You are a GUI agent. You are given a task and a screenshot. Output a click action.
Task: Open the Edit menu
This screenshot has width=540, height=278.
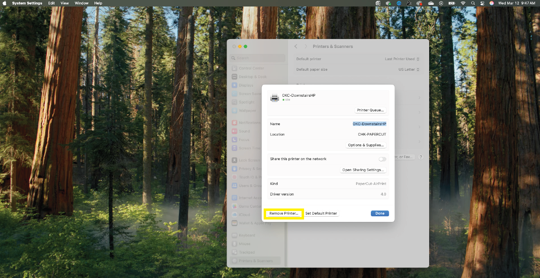tap(51, 3)
